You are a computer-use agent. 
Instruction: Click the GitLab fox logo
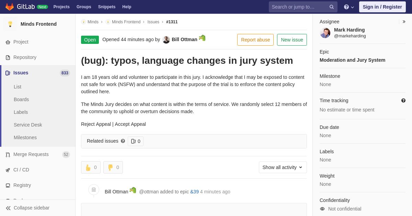point(10,7)
